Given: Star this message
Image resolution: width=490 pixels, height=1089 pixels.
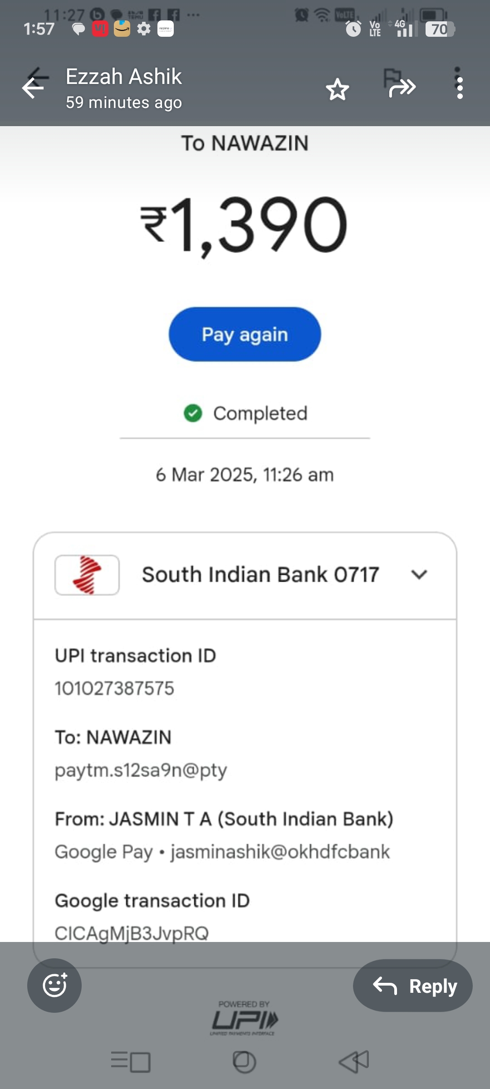Looking at the screenshot, I should click(x=338, y=89).
